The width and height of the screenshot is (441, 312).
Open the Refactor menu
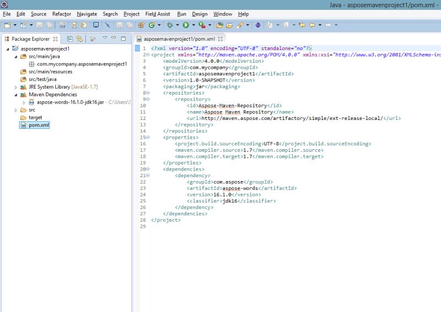[x=62, y=14]
